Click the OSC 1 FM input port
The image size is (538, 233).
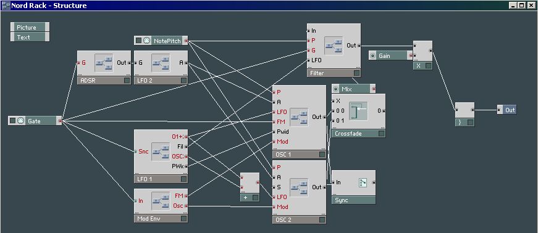(274, 121)
